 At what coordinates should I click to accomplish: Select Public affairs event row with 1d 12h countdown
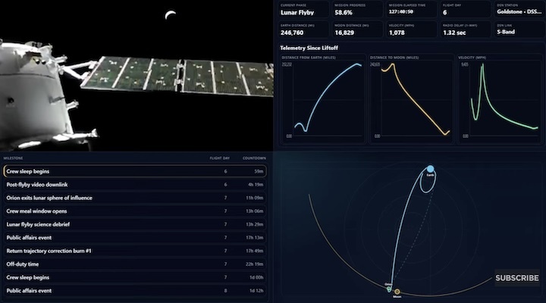[135, 290]
